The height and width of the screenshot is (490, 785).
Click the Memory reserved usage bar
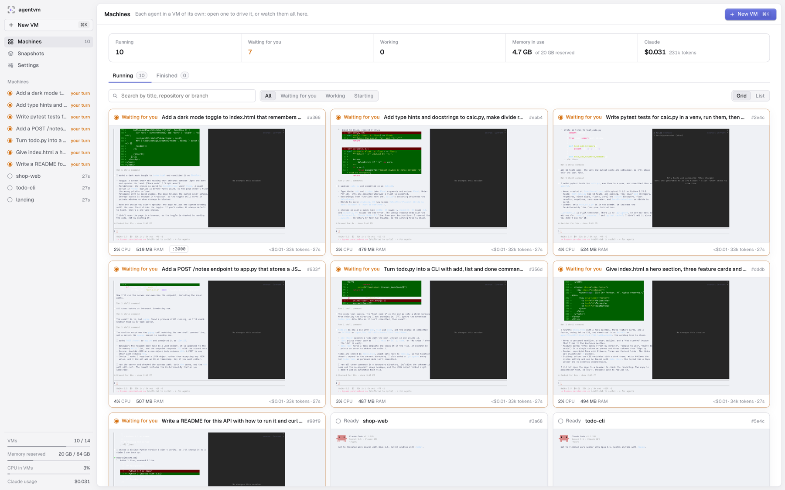48,460
